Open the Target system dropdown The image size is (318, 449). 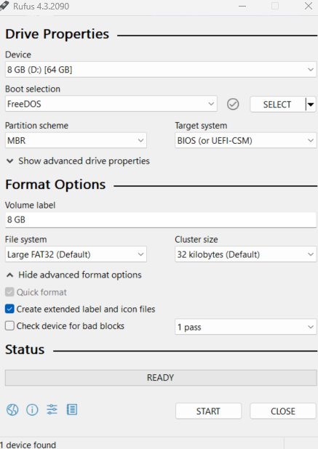click(x=245, y=140)
